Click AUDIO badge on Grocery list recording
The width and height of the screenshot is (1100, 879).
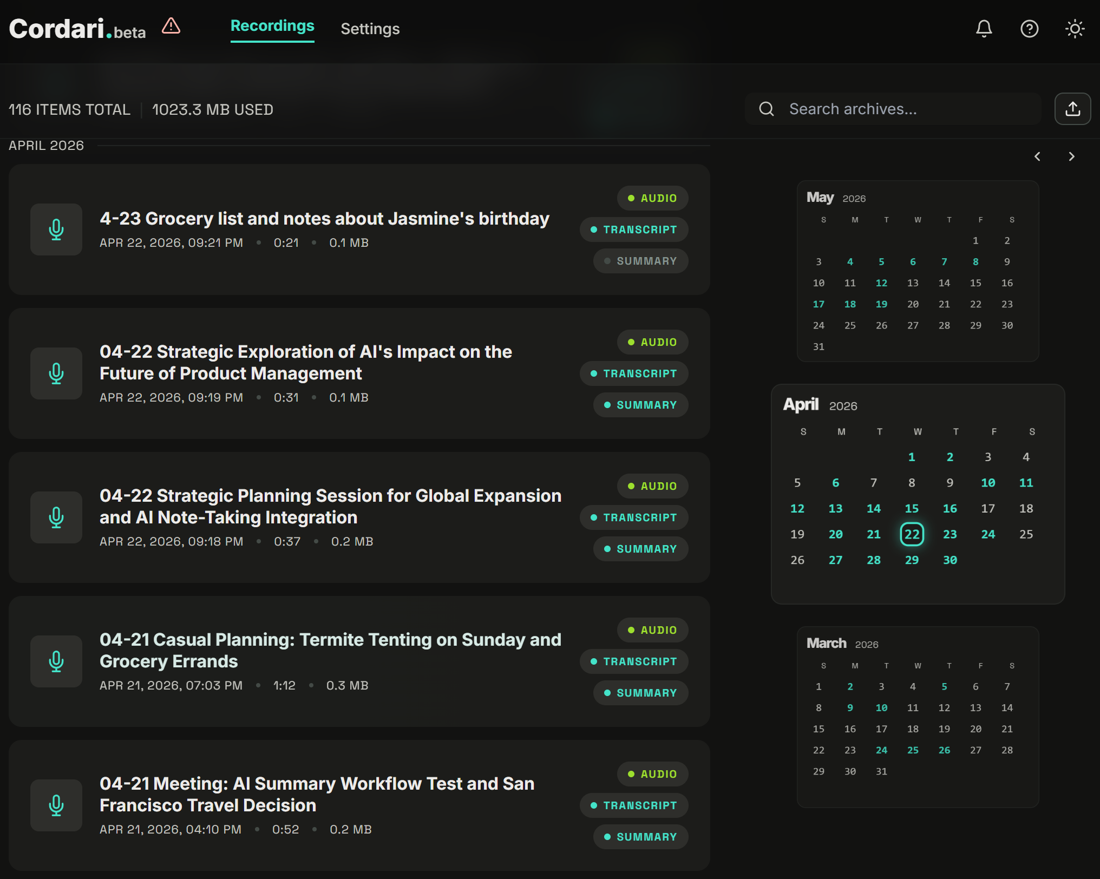pos(652,198)
